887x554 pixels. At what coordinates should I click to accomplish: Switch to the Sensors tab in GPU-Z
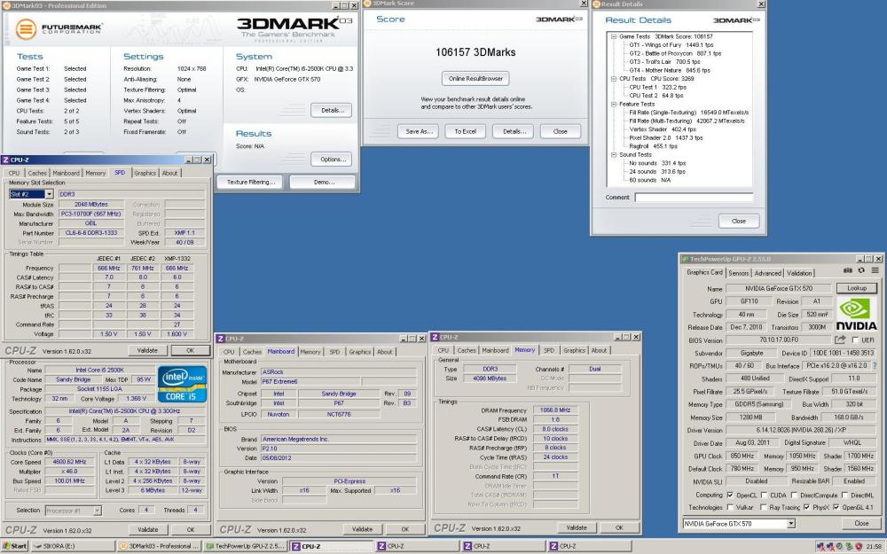[740, 273]
